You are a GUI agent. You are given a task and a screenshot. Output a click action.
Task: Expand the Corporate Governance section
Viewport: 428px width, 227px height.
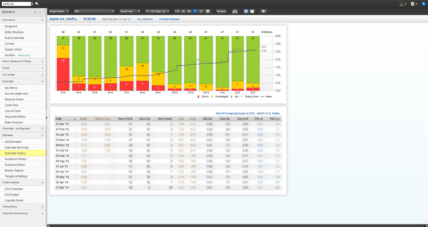42,213
